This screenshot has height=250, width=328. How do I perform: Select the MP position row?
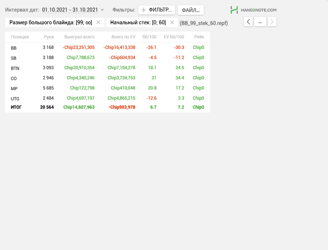pyautogui.click(x=107, y=88)
